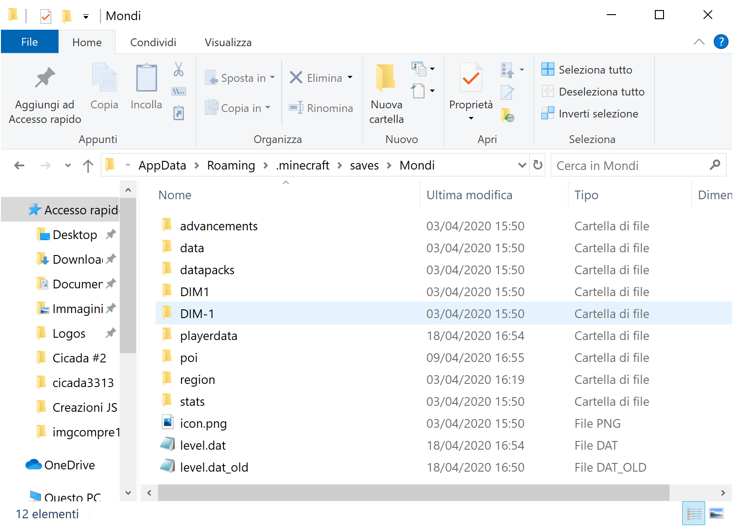
Task: Click the level.dat file icon
Action: pos(168,444)
